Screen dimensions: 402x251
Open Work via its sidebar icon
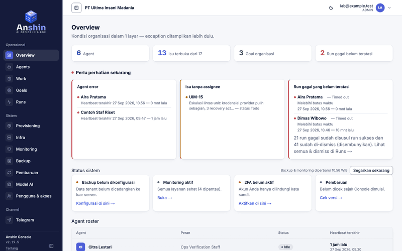(x=9, y=79)
